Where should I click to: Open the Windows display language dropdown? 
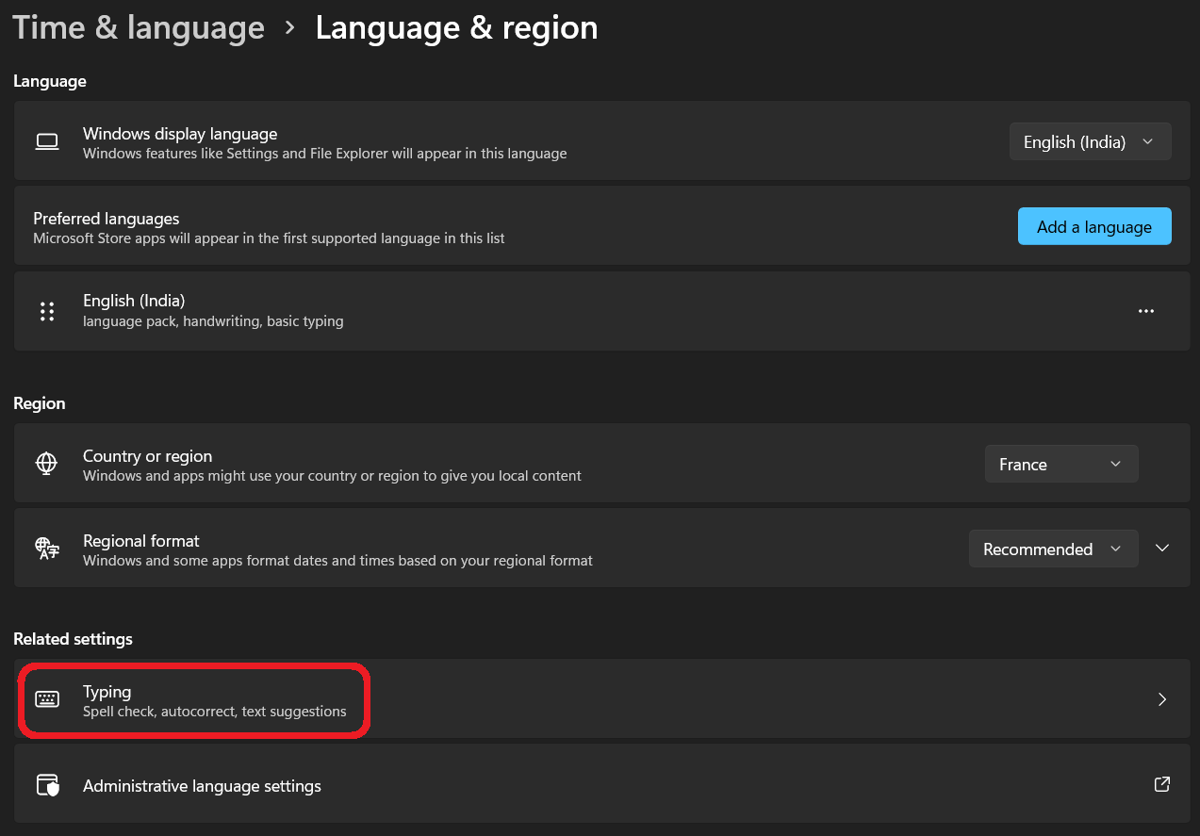point(1090,141)
